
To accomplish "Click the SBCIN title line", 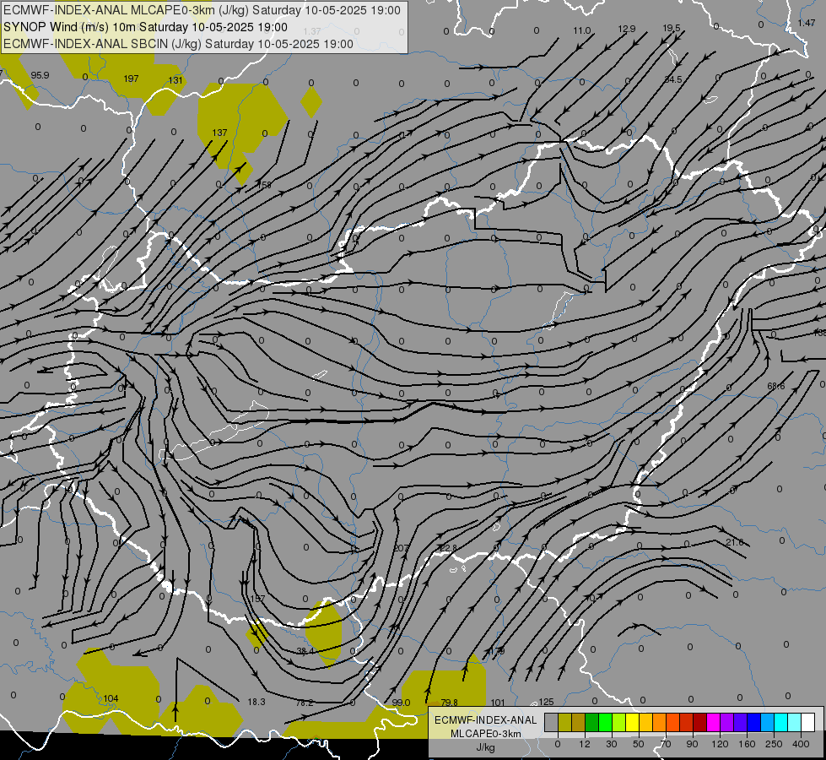I will pos(178,44).
